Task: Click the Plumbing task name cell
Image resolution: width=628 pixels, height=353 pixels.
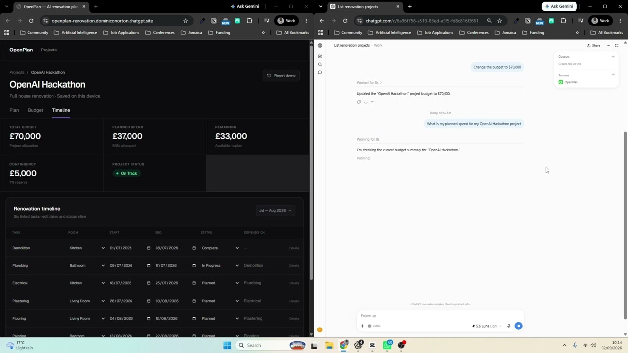Action: point(20,265)
